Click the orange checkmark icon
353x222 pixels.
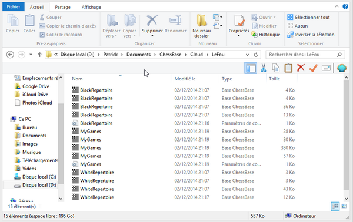[314, 68]
